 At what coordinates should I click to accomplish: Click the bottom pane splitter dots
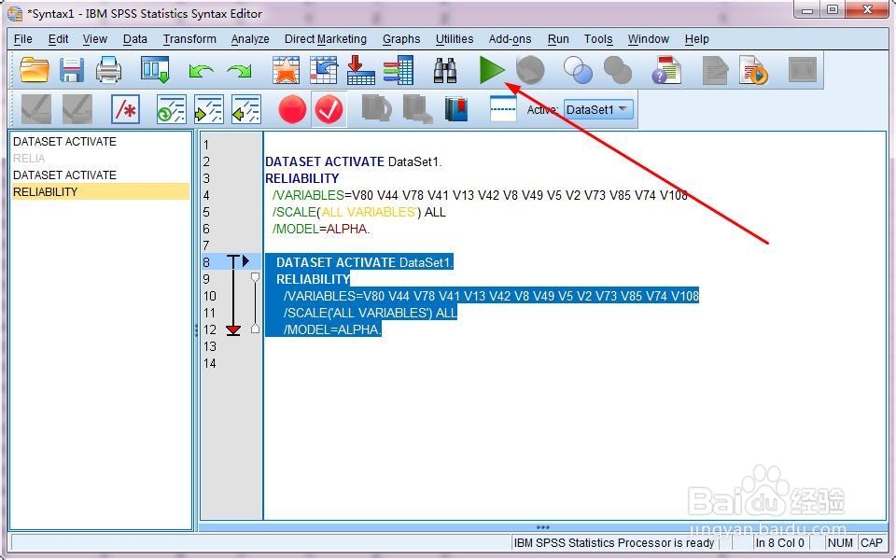543,526
